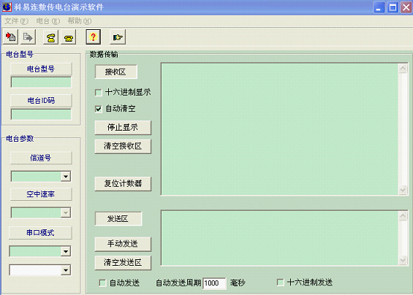Click the on-hook telephone disconnect icon

point(69,37)
